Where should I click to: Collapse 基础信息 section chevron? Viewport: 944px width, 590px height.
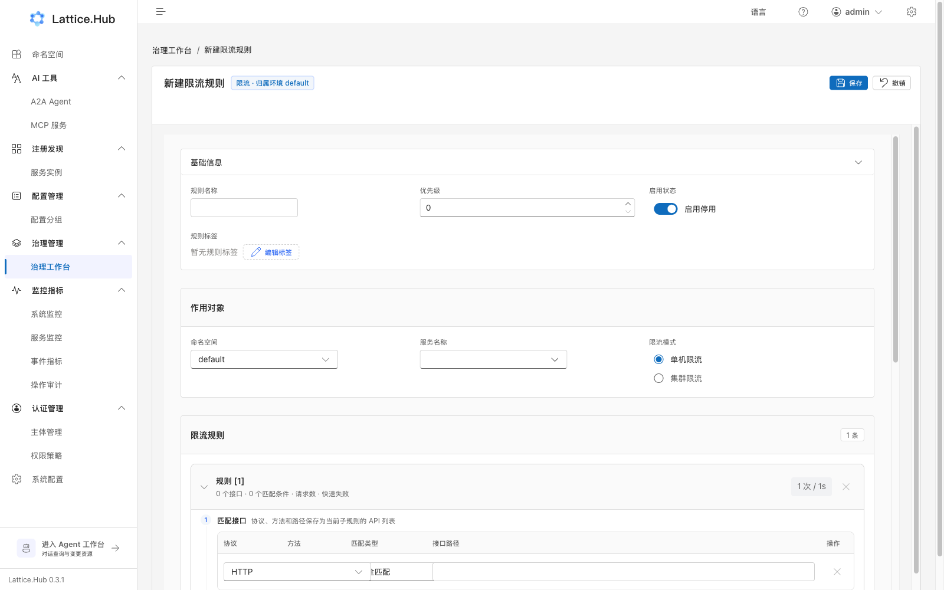tap(858, 162)
